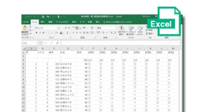This screenshot has width=204, height=112.
Task: Click the formula bar enter checkmark icon
Action: coord(52,43)
